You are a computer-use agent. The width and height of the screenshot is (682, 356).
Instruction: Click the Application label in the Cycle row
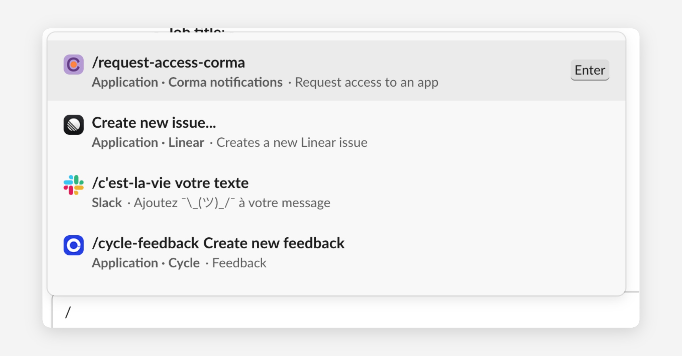[x=125, y=263]
